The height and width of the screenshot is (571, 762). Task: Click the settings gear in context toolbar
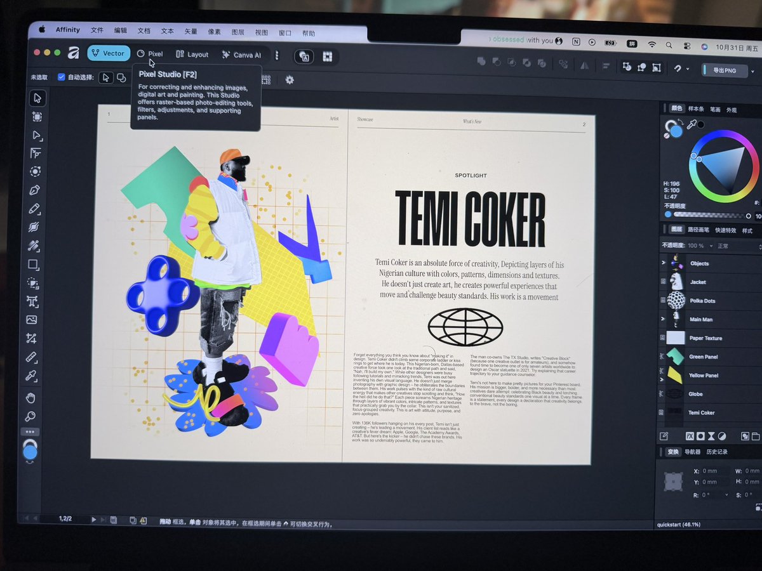[290, 80]
